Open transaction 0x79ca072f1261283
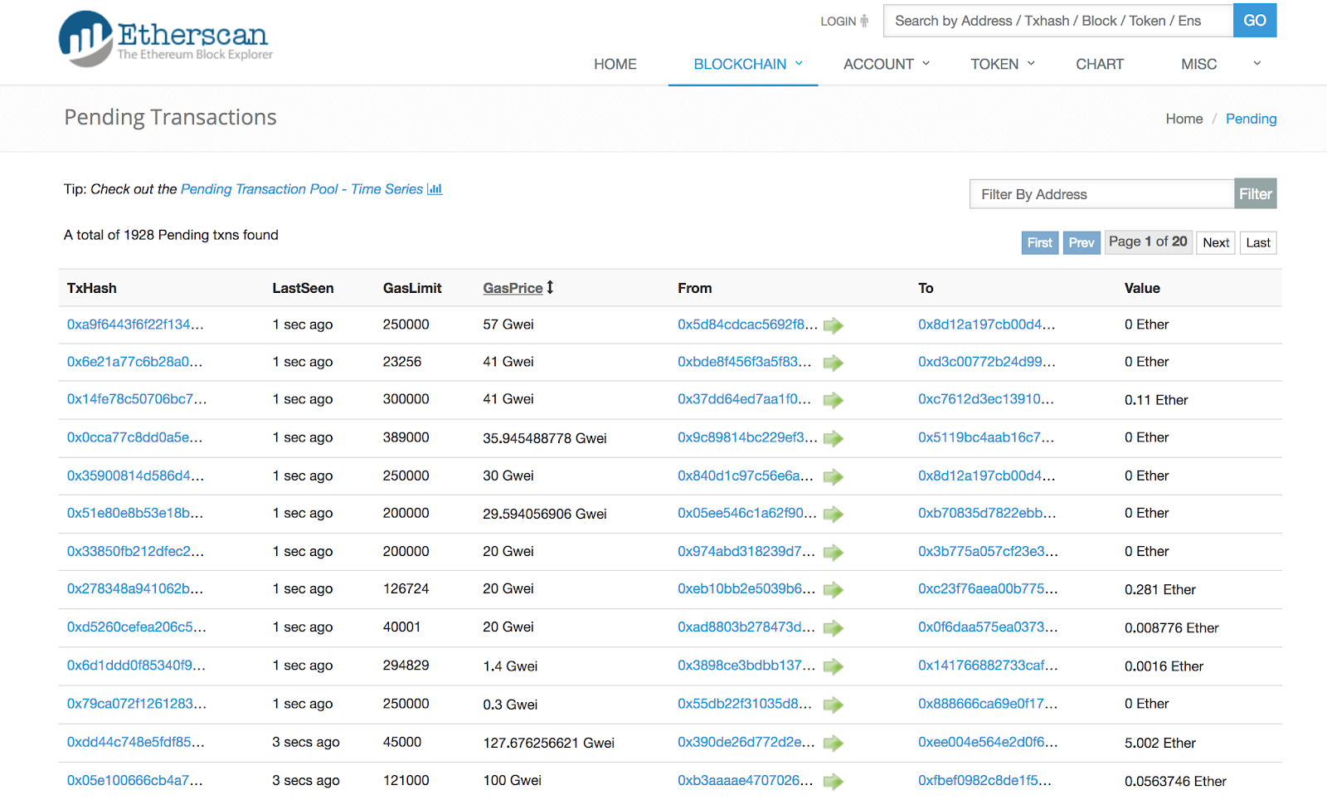1327x800 pixels. 137,703
